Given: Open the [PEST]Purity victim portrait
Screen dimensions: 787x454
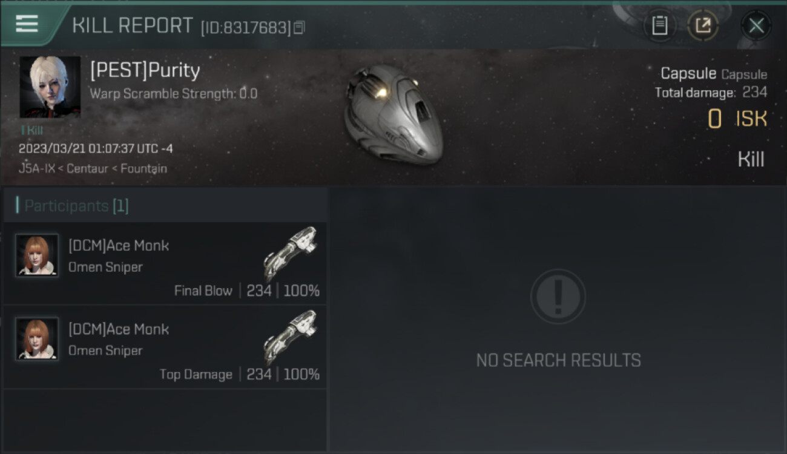Looking at the screenshot, I should click(50, 87).
